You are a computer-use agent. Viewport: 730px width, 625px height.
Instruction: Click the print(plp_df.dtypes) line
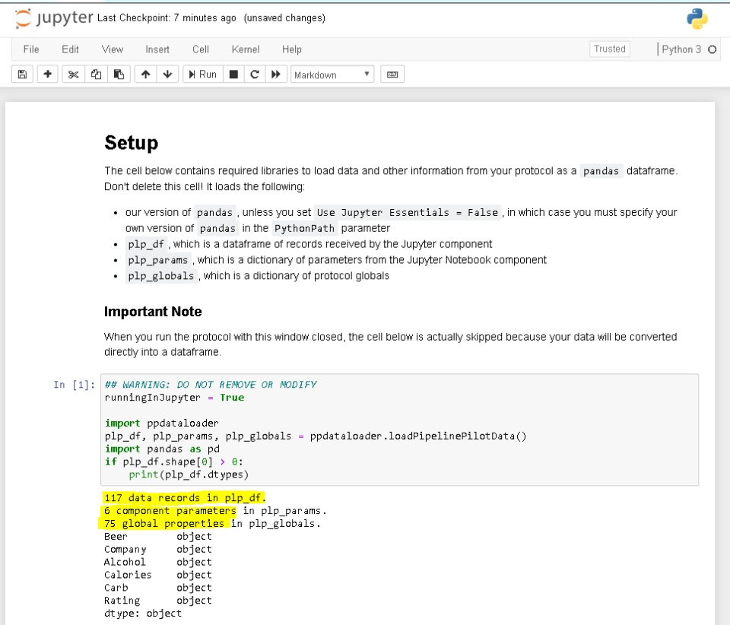(189, 474)
